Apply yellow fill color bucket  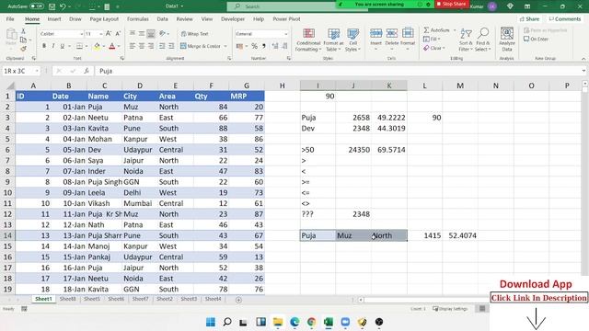point(97,46)
